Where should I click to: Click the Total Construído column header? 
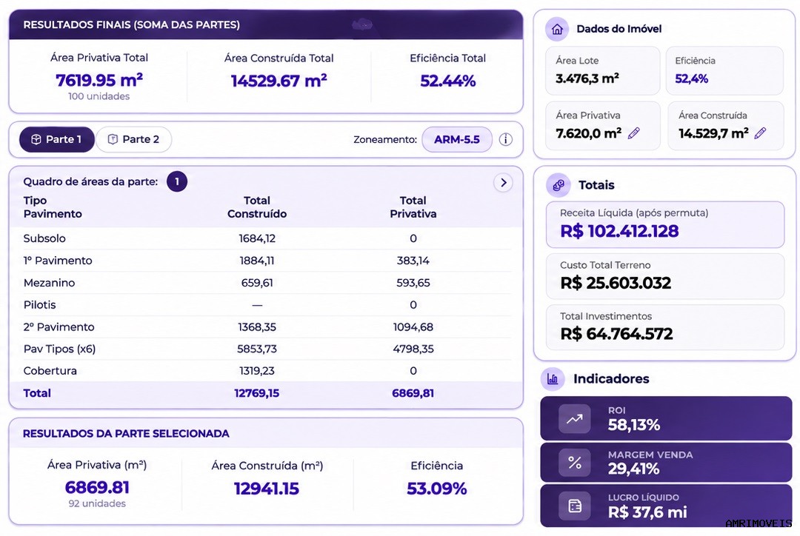[256, 207]
